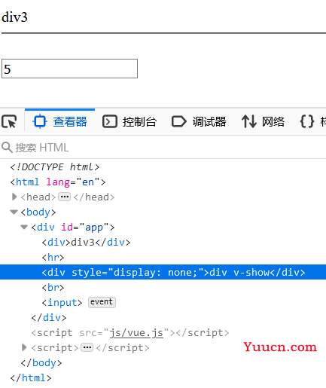This screenshot has width=326, height=388.
Task: Click the Console (控制台) tab icon
Action: pyautogui.click(x=110, y=121)
